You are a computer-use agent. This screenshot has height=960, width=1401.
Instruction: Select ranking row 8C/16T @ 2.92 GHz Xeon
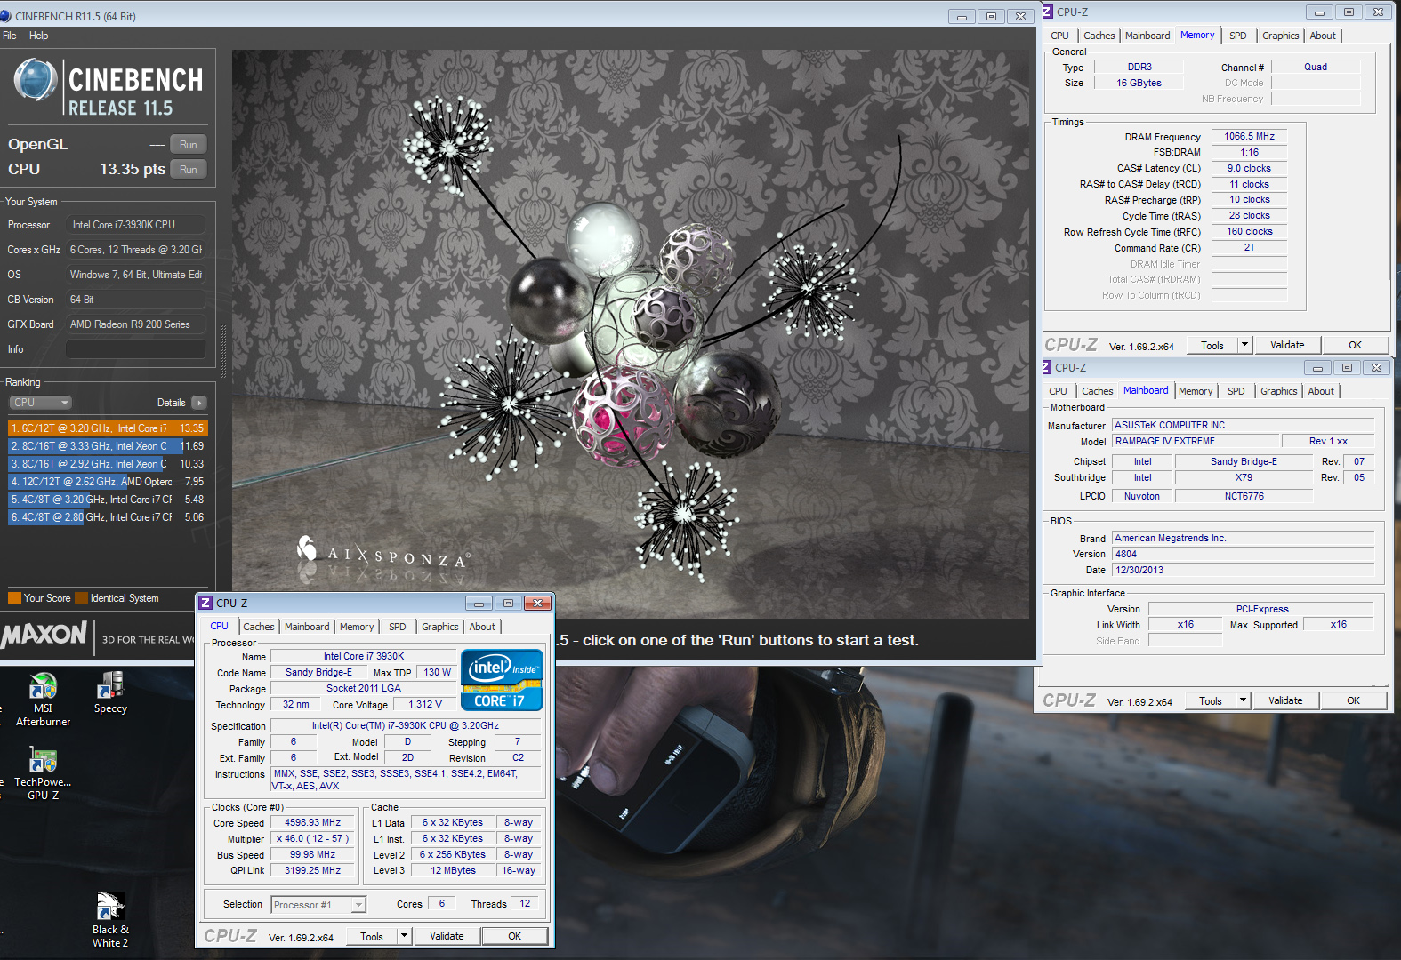click(108, 464)
